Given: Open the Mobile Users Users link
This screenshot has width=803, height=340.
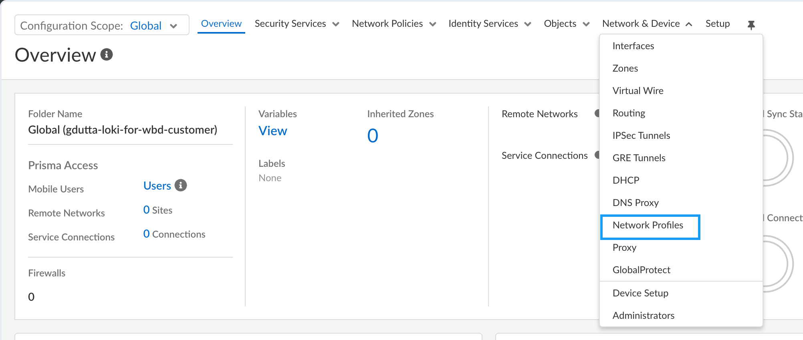Looking at the screenshot, I should [157, 186].
